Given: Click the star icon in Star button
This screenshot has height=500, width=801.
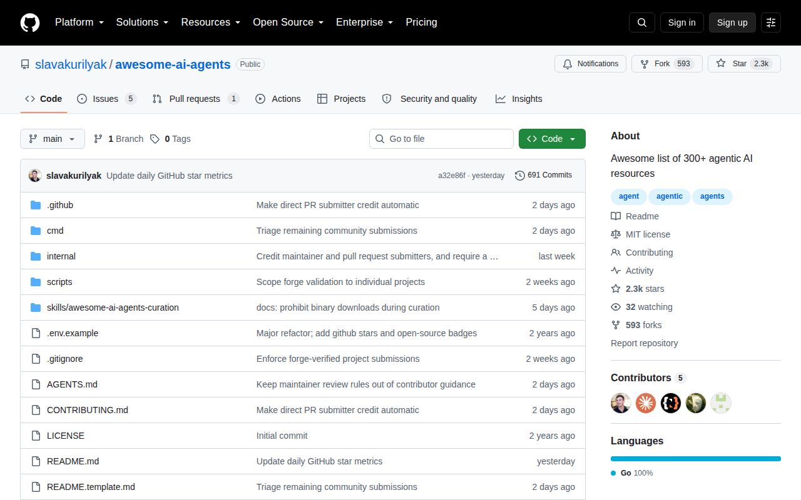Looking at the screenshot, I should pyautogui.click(x=721, y=64).
